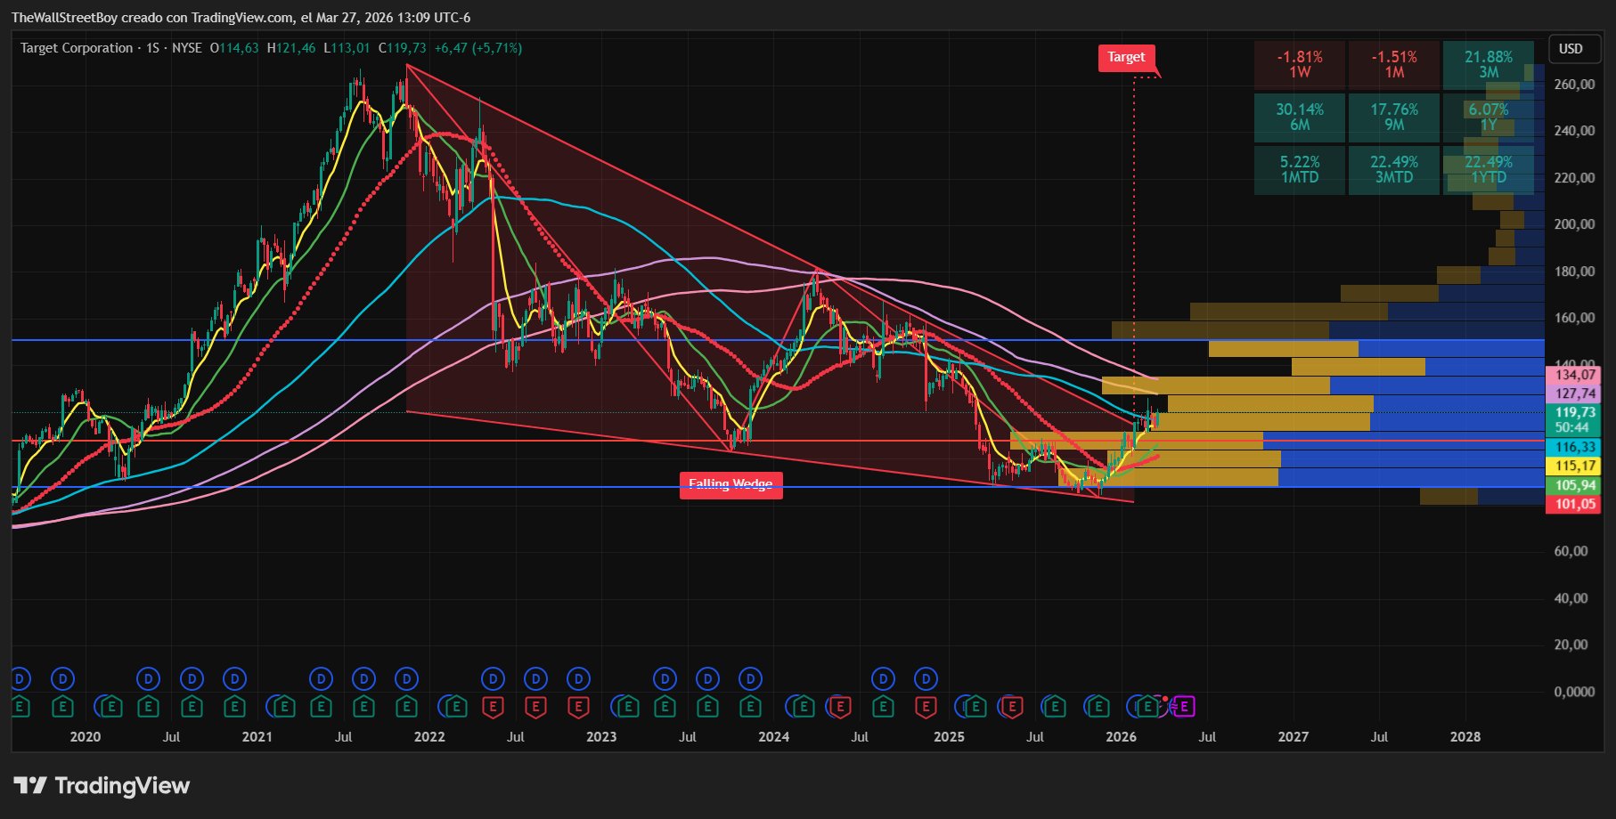
Task: Click the 2028 label on time axis
Action: click(1465, 737)
